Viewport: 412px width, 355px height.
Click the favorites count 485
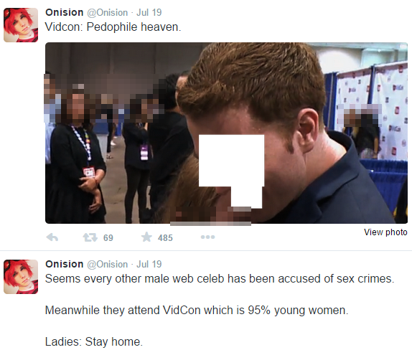pos(165,238)
